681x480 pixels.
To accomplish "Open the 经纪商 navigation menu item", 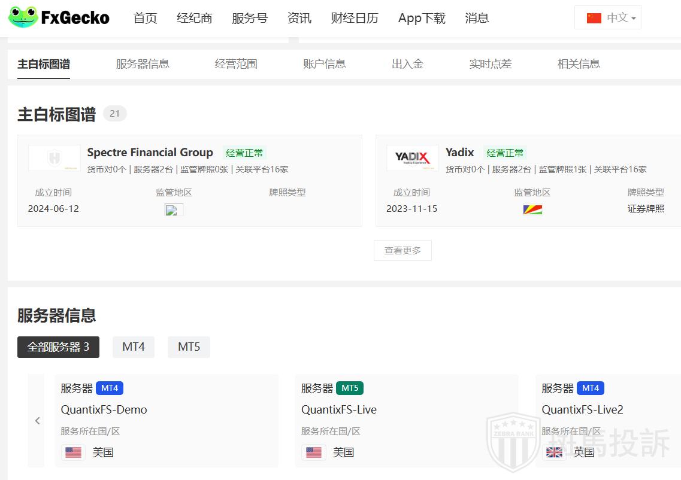I will point(194,19).
